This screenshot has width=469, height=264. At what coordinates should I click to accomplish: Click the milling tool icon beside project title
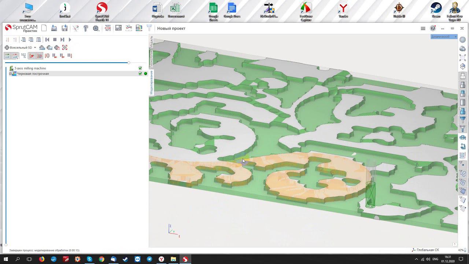[149, 28]
